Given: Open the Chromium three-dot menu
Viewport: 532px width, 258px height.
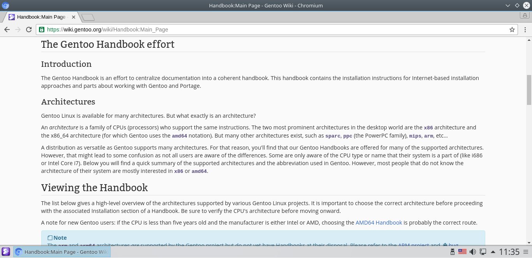Looking at the screenshot, I should (x=525, y=30).
